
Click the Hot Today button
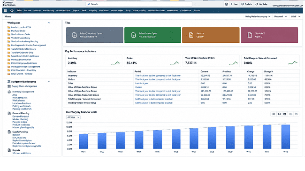(x=261, y=4)
